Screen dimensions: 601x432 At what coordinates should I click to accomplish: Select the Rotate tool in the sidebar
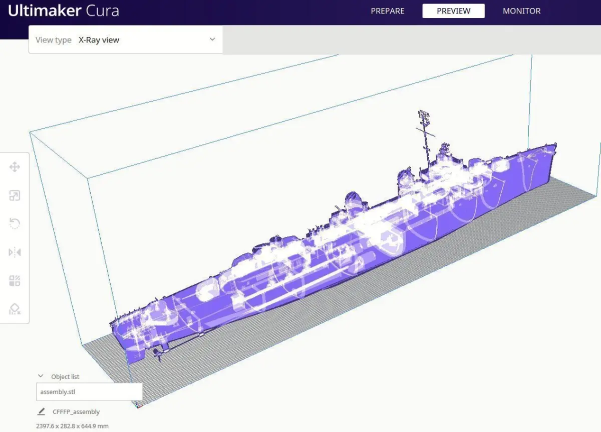click(15, 223)
